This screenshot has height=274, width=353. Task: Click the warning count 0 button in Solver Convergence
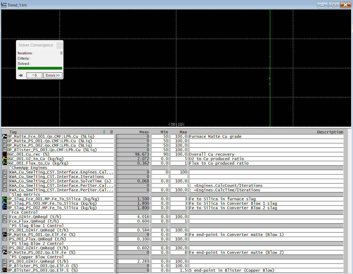34,76
